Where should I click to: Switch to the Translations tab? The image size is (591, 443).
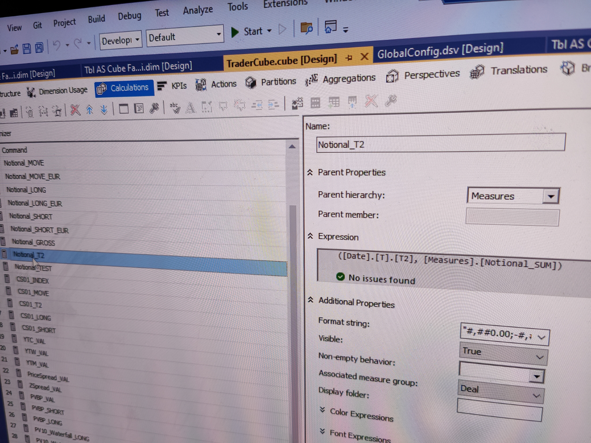pyautogui.click(x=509, y=70)
